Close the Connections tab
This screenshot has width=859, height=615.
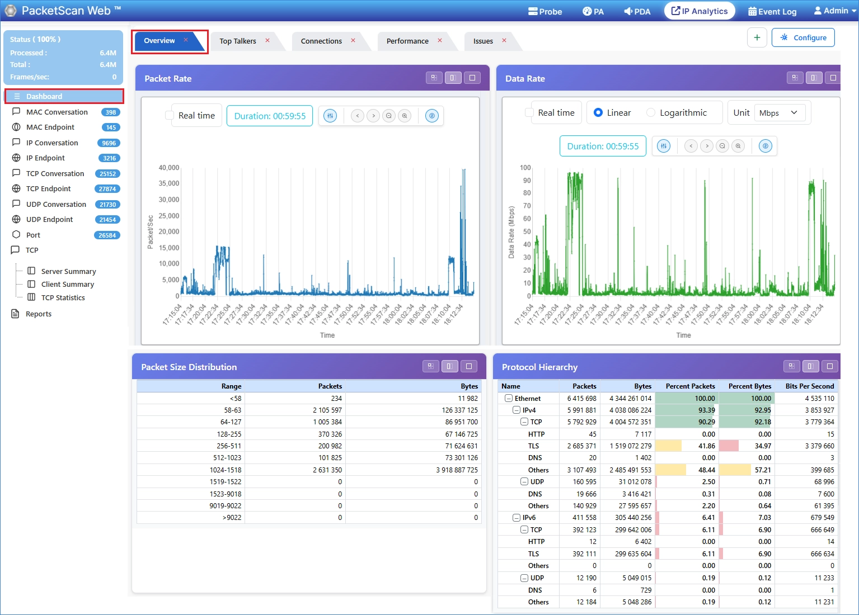[x=353, y=40]
